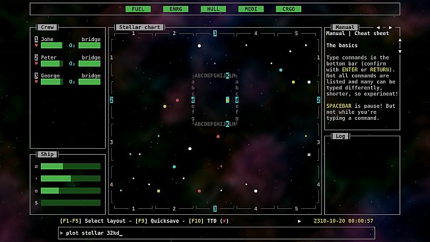Click the 'The basics' heading in Manual
Screen dimensions: 430x242
tap(341, 45)
